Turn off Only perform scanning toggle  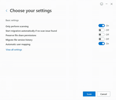101,26
